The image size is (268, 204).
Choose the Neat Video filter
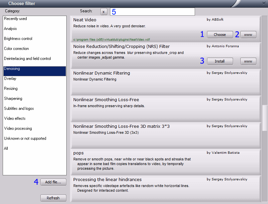(220, 35)
